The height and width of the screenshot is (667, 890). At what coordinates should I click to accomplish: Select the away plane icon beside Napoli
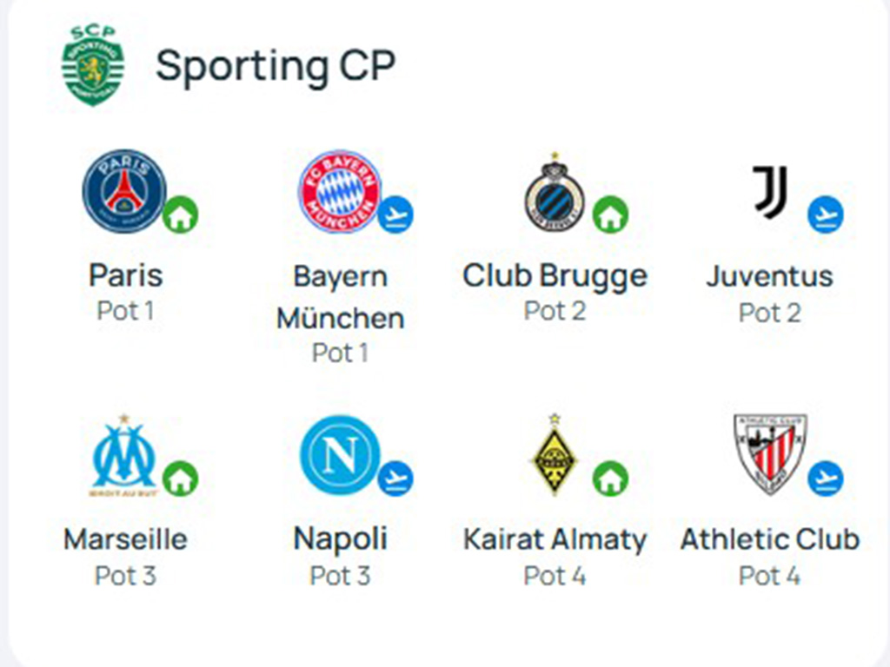395,479
